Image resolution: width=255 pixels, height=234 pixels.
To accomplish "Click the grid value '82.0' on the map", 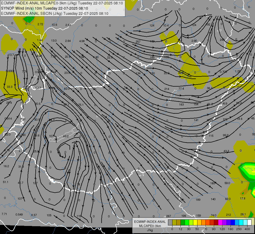I will (x=67, y=89).
